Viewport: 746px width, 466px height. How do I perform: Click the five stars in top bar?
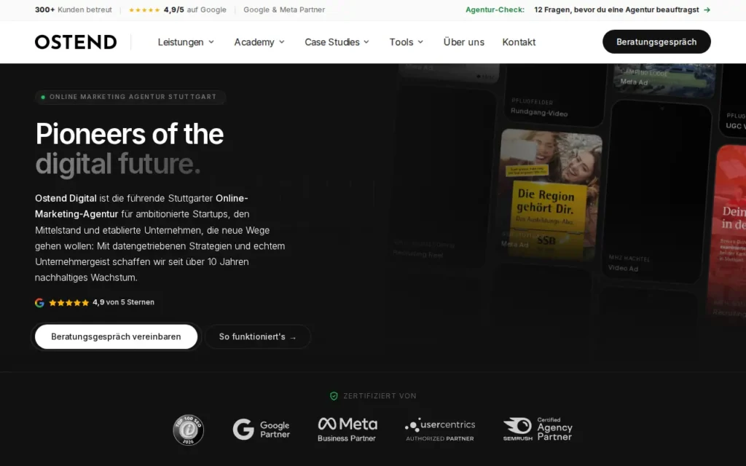[144, 10]
